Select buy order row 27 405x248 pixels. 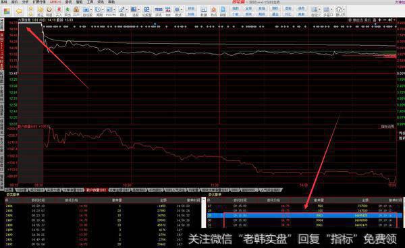coord(304,206)
